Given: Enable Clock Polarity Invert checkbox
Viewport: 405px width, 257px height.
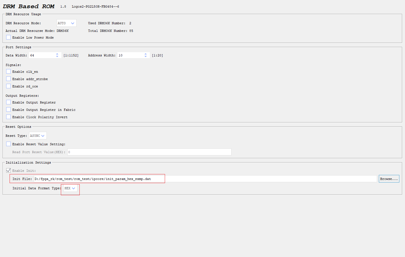Looking at the screenshot, I should click(8, 117).
